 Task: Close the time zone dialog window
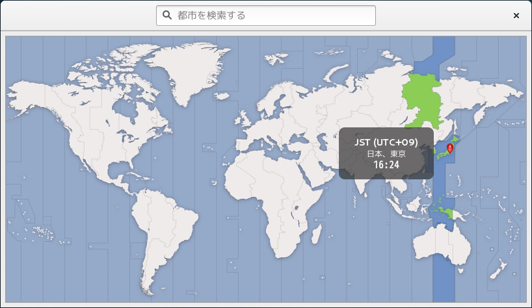[x=516, y=16]
